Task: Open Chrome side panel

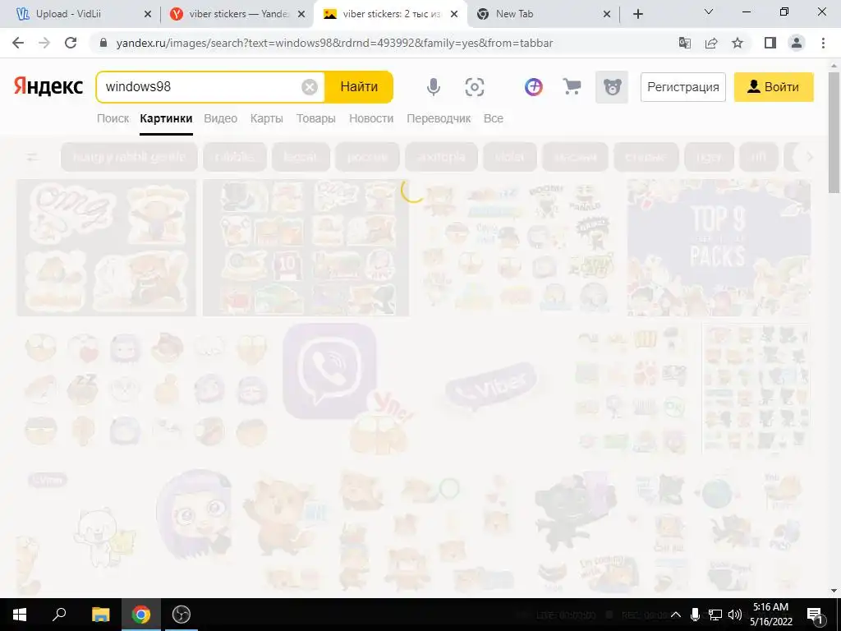Action: click(x=770, y=43)
